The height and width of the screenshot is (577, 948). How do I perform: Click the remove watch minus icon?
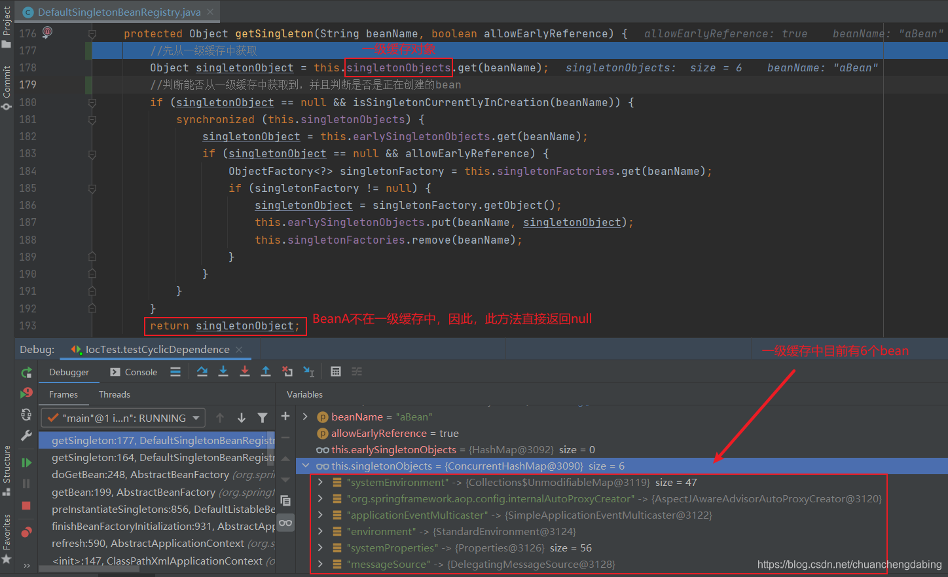tap(285, 437)
